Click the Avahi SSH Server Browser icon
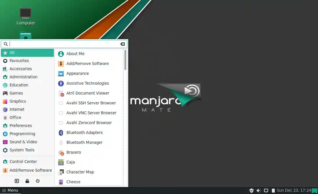The height and width of the screenshot is (194, 318). pos(61,103)
